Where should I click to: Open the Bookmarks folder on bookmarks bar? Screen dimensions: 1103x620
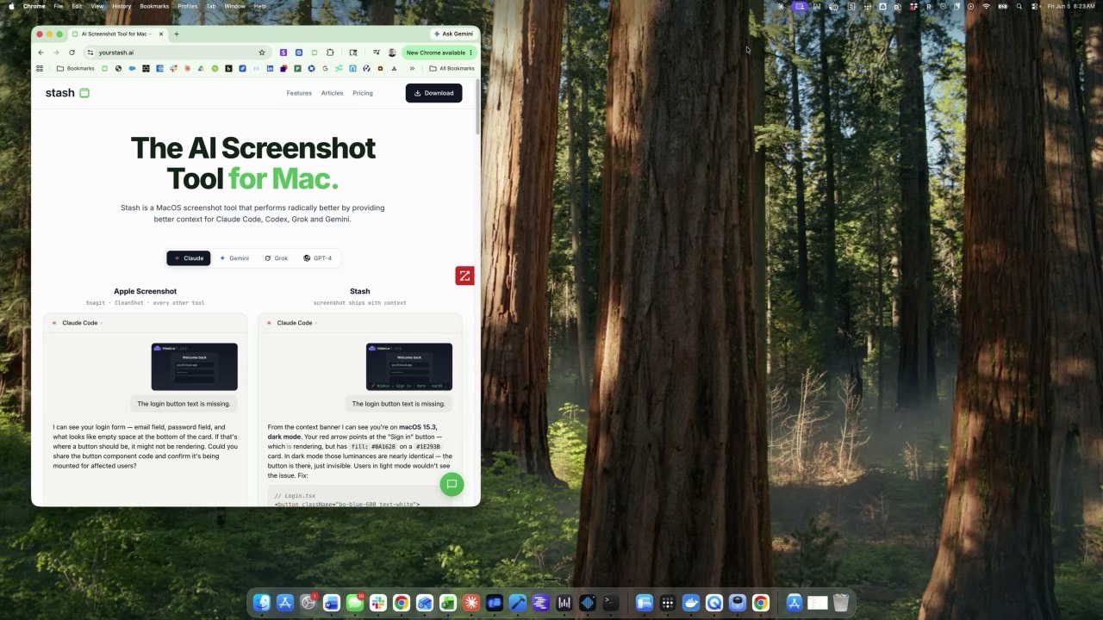click(75, 68)
